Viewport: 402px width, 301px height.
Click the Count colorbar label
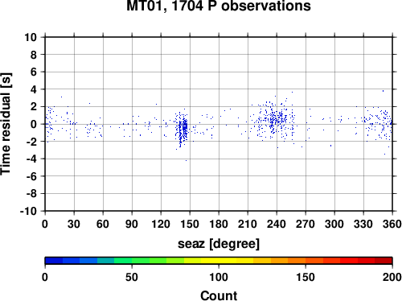point(219,295)
